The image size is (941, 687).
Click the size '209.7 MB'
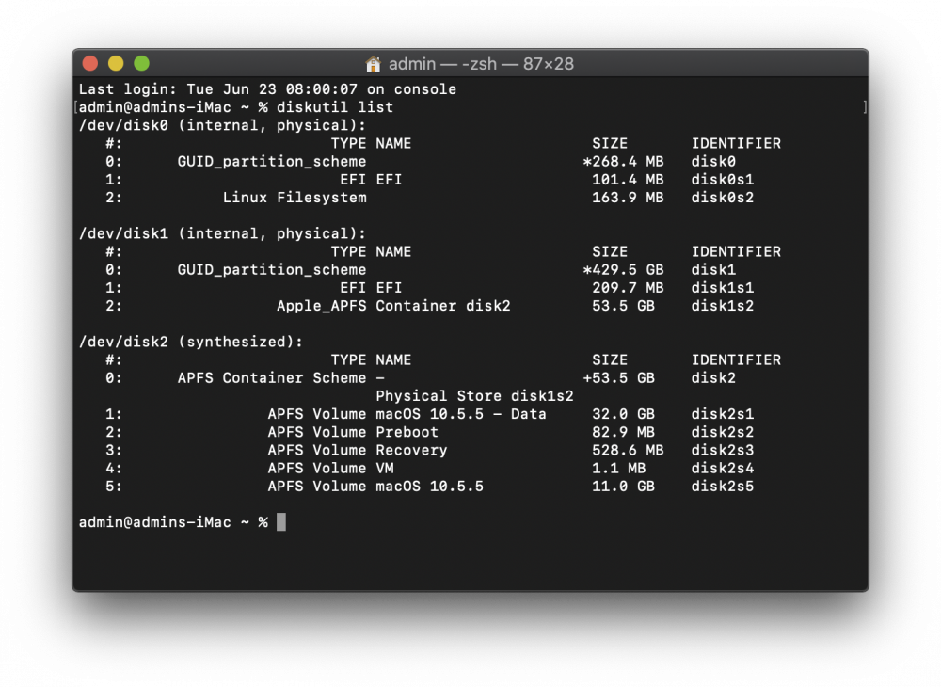coord(628,287)
